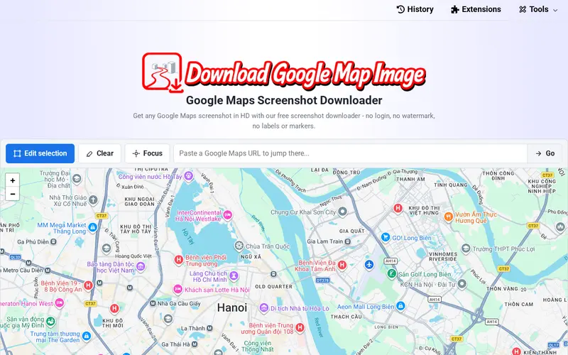Click the Hồ Tây lake label
Viewport: 568px width, 355px height.
188,236
